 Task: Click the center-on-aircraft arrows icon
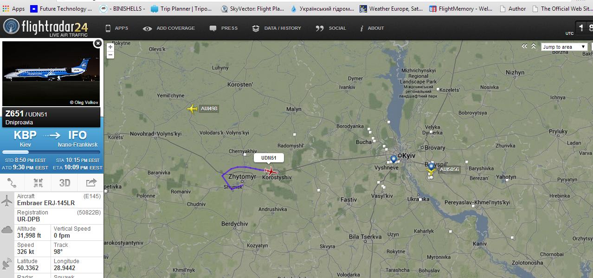point(39,182)
